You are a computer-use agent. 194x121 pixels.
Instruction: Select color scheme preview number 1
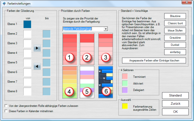tap(70, 49)
